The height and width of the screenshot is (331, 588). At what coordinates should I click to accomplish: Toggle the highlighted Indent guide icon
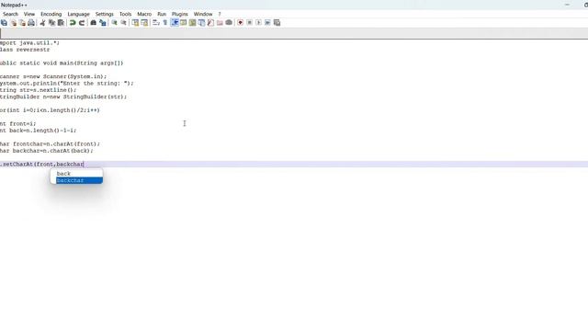click(175, 22)
